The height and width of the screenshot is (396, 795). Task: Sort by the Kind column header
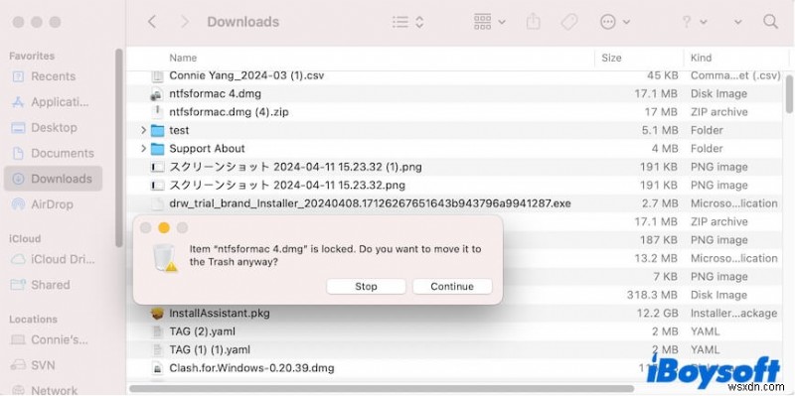702,58
